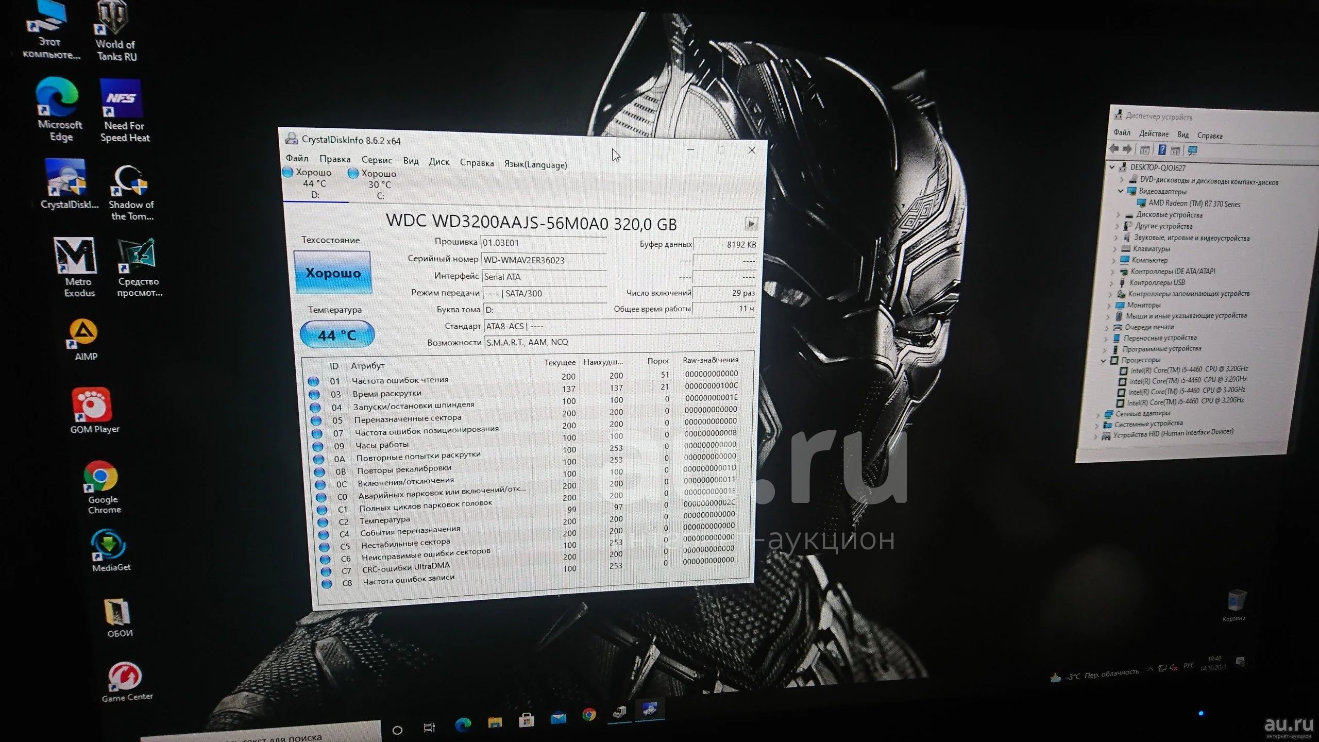
Task: Select the Этот компьютер desktop icon
Action: (49, 31)
